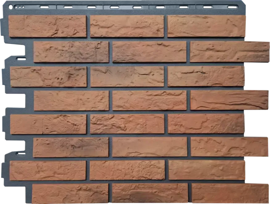Click the first brick in the second row
The image size is (270, 204).
(x=71, y=52)
